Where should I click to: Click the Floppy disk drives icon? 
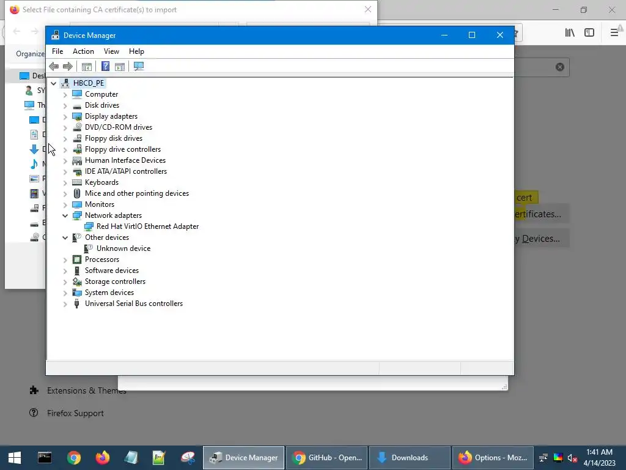[x=77, y=138]
